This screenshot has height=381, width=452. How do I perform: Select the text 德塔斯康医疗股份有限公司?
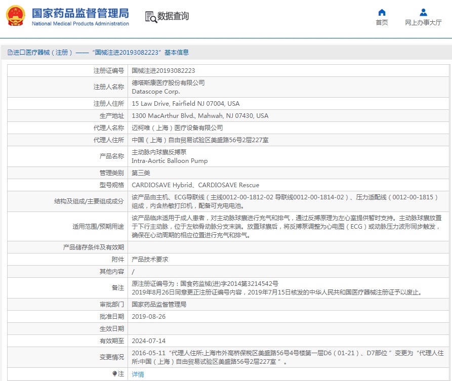168,82
